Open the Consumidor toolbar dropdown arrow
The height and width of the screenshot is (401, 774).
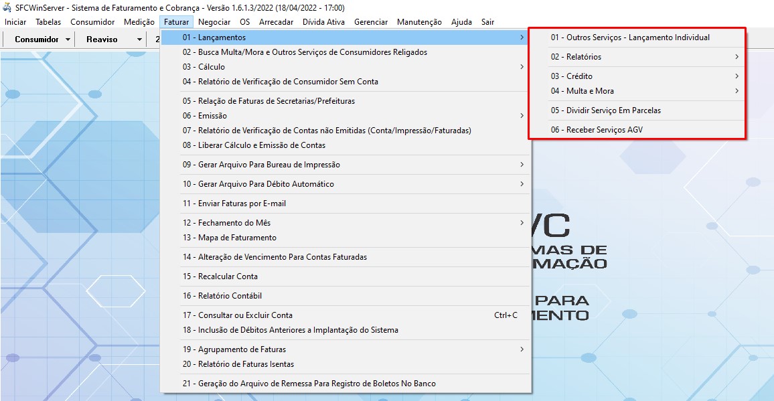[x=68, y=39]
